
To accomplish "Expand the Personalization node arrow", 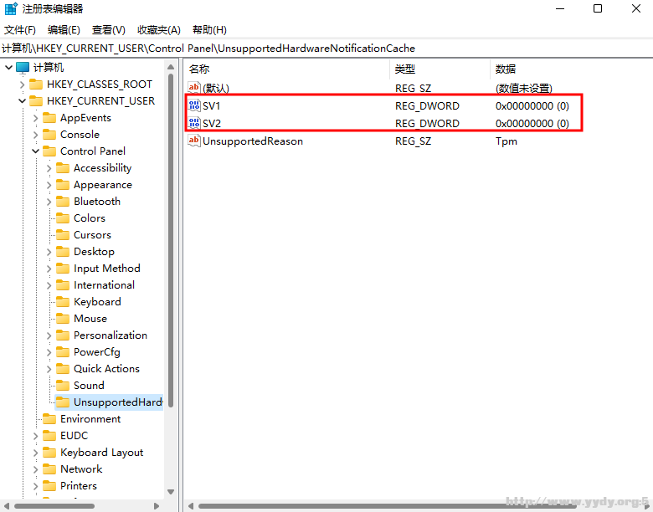I will [x=49, y=335].
